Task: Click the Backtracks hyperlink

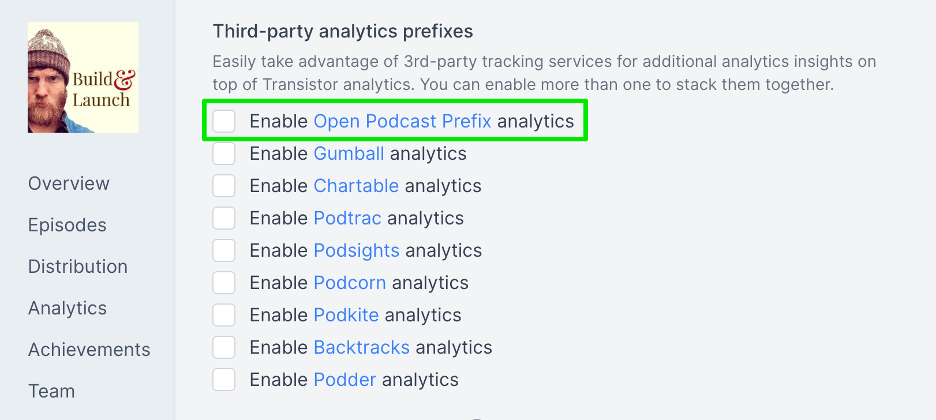Action: 362,347
